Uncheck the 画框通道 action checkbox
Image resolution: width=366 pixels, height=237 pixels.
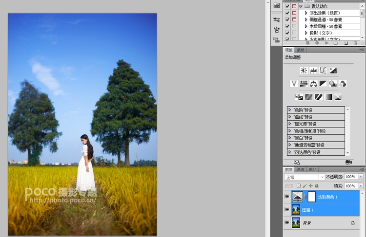pos(287,19)
